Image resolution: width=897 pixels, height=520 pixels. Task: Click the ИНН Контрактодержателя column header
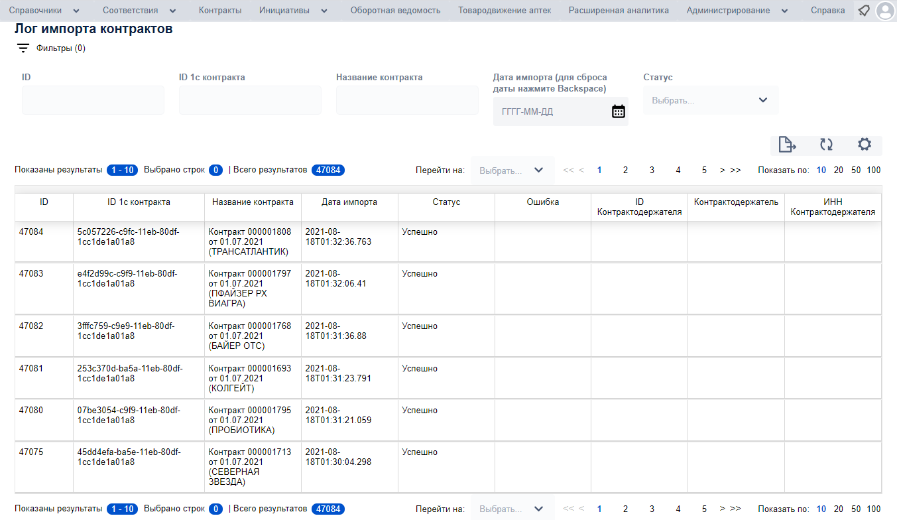(x=833, y=207)
